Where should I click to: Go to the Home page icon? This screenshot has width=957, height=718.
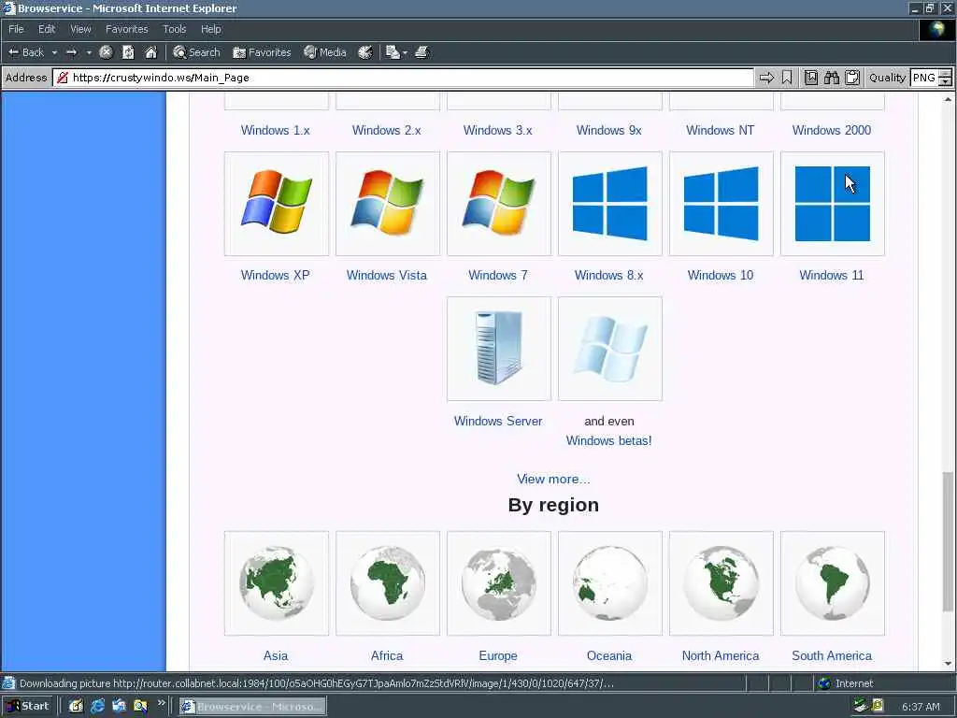(x=150, y=52)
